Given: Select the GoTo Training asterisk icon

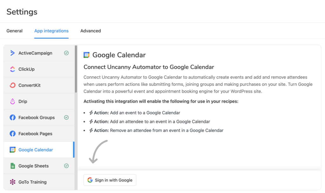Looking at the screenshot, I should 12,182.
